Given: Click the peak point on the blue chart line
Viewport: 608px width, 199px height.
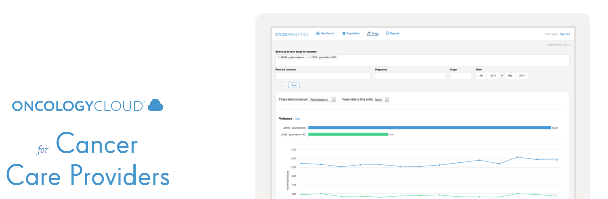Looking at the screenshot, I should pyautogui.click(x=517, y=157).
